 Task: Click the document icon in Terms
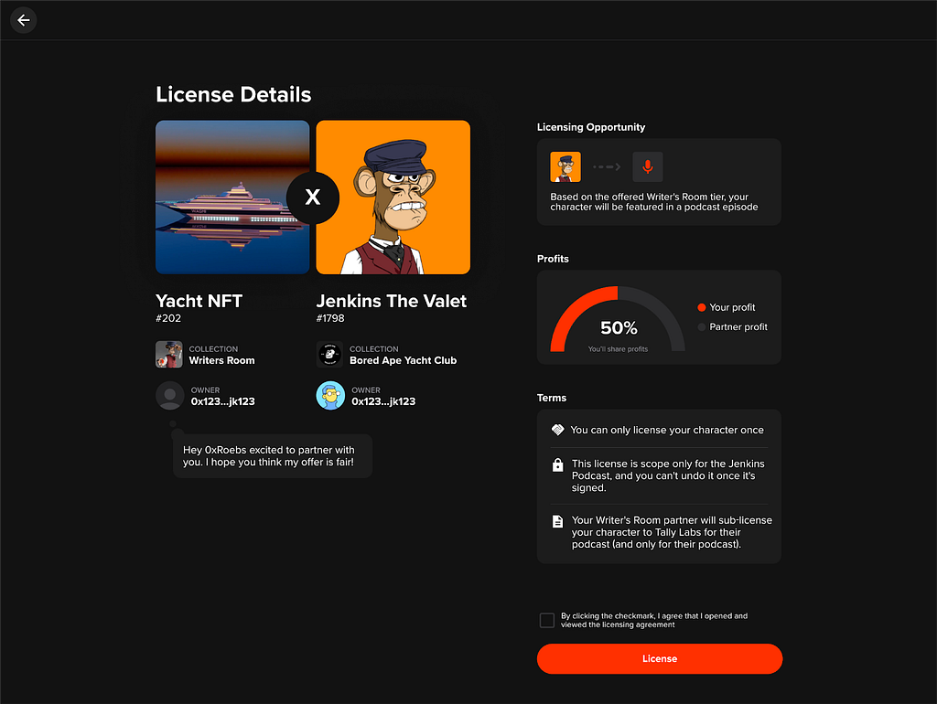[557, 521]
